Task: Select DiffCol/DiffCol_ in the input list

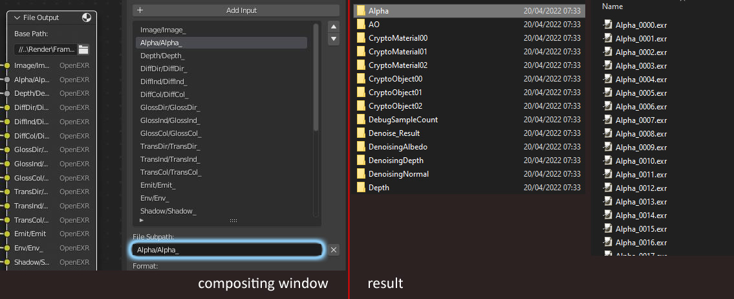Action: [221, 94]
